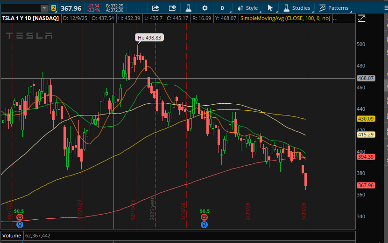Viewport: 388px width, 243px height.
Task: Click the left blue lightbulb event icon
Action: coord(20,225)
